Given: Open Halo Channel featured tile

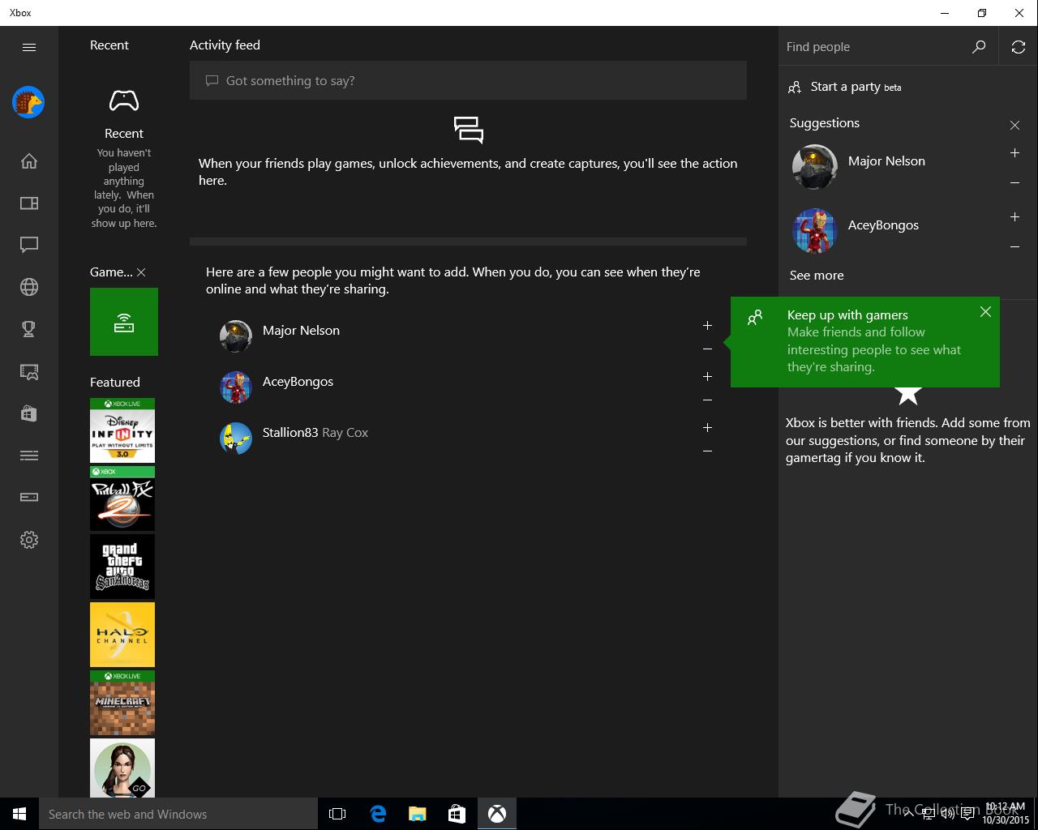Looking at the screenshot, I should [x=122, y=635].
